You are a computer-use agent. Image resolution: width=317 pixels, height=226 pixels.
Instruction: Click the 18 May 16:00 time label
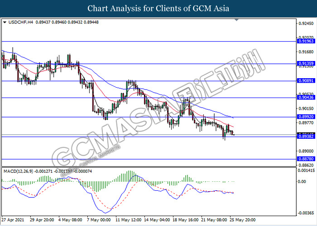[186, 220]
